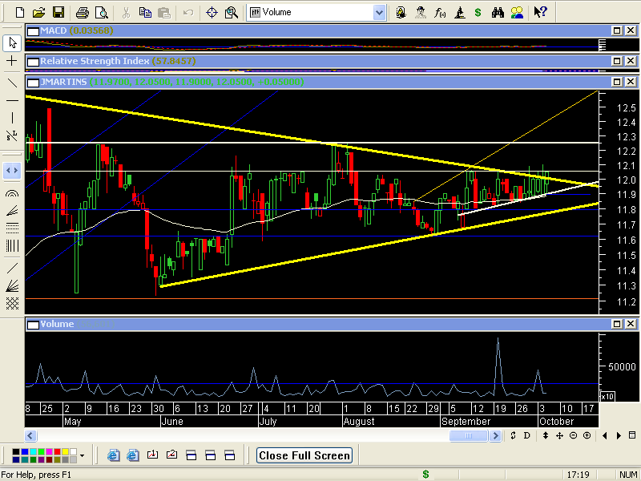Pick the red color swatch

(x=57, y=451)
